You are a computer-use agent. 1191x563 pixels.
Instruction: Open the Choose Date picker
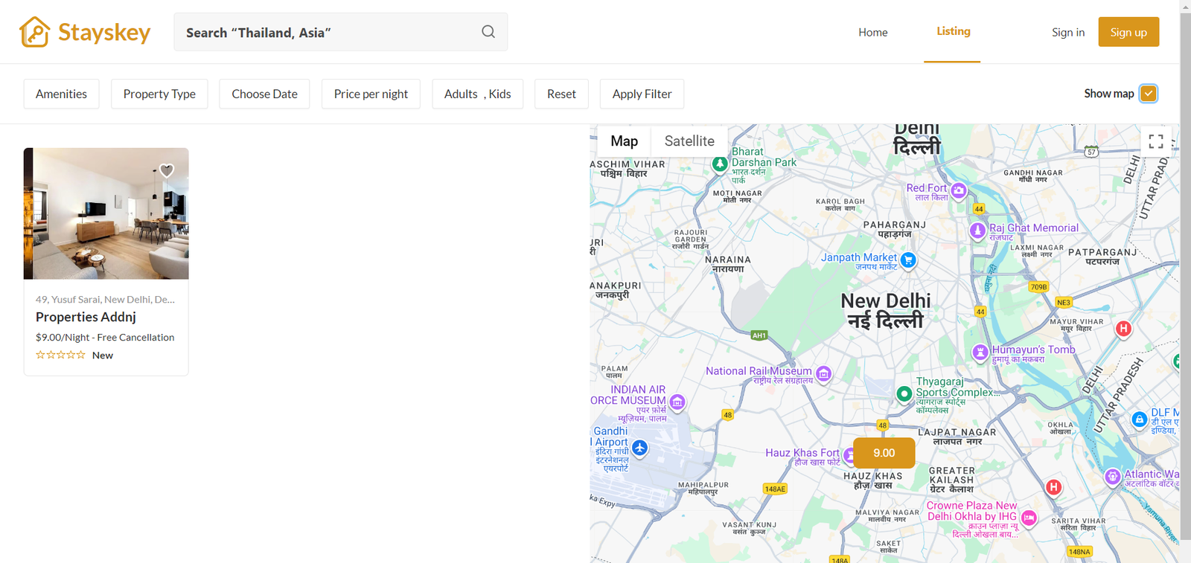click(x=264, y=94)
